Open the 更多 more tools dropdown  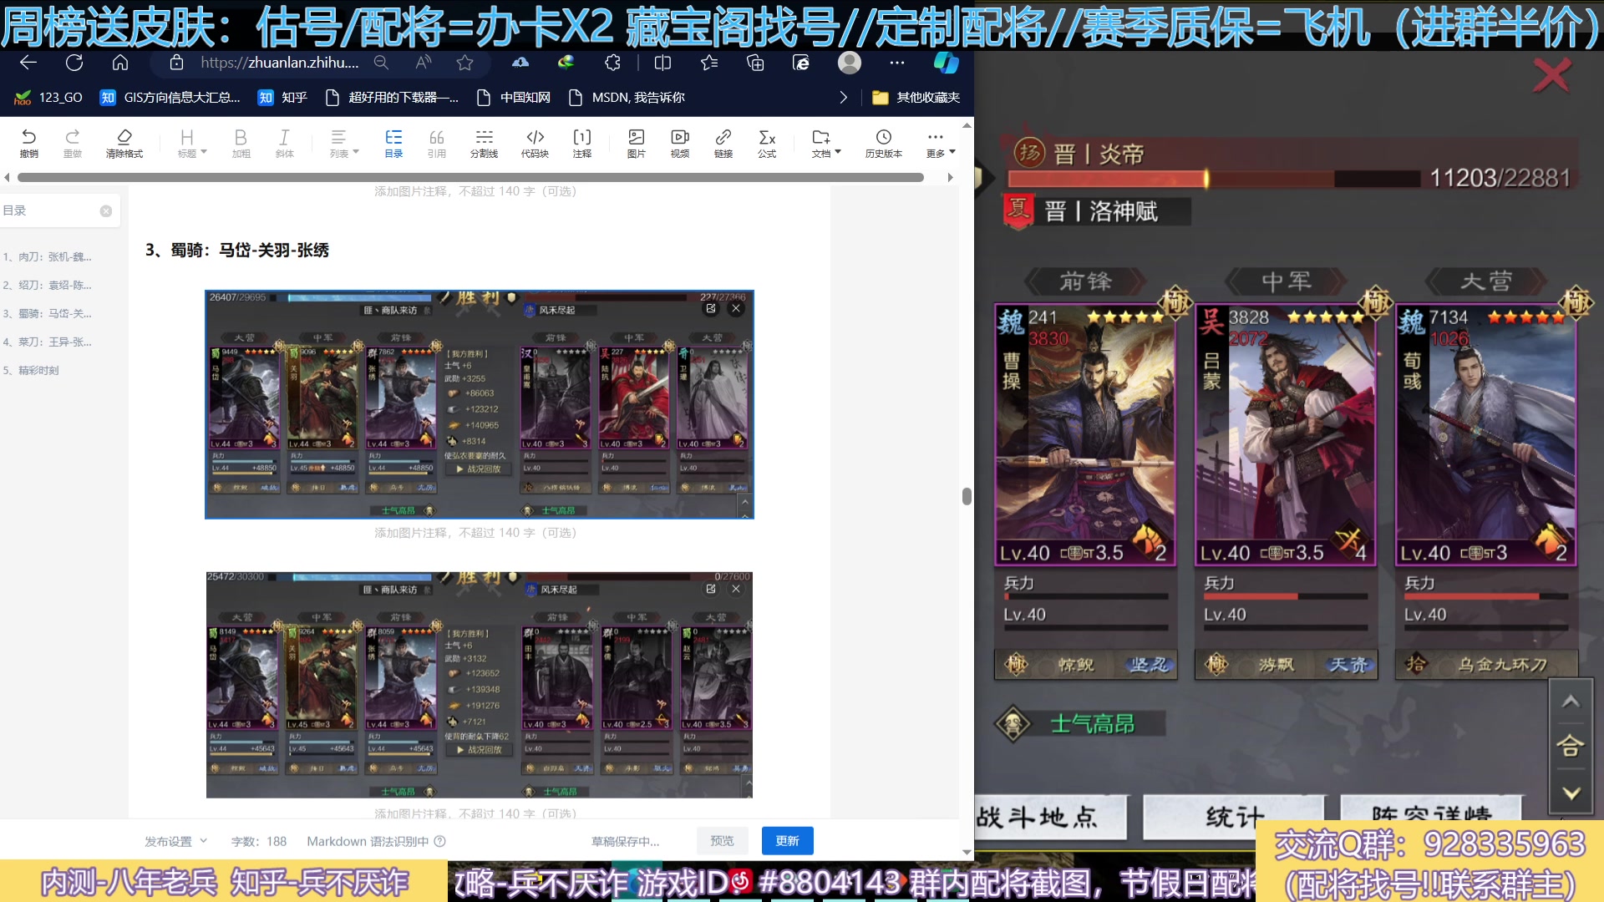tap(940, 143)
